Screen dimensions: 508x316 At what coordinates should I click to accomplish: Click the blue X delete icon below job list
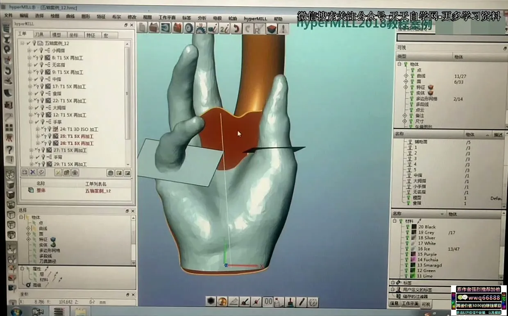coord(33,172)
